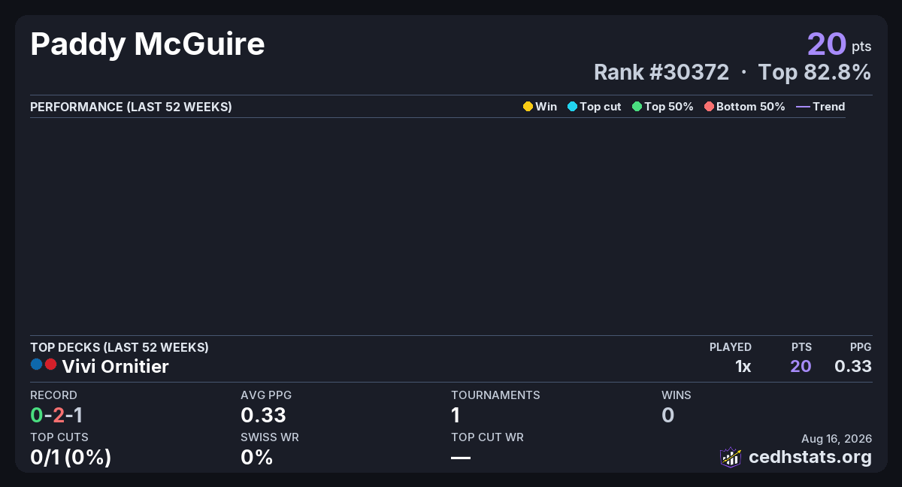Click the blue mana color icon
902x487 pixels.
(x=36, y=364)
